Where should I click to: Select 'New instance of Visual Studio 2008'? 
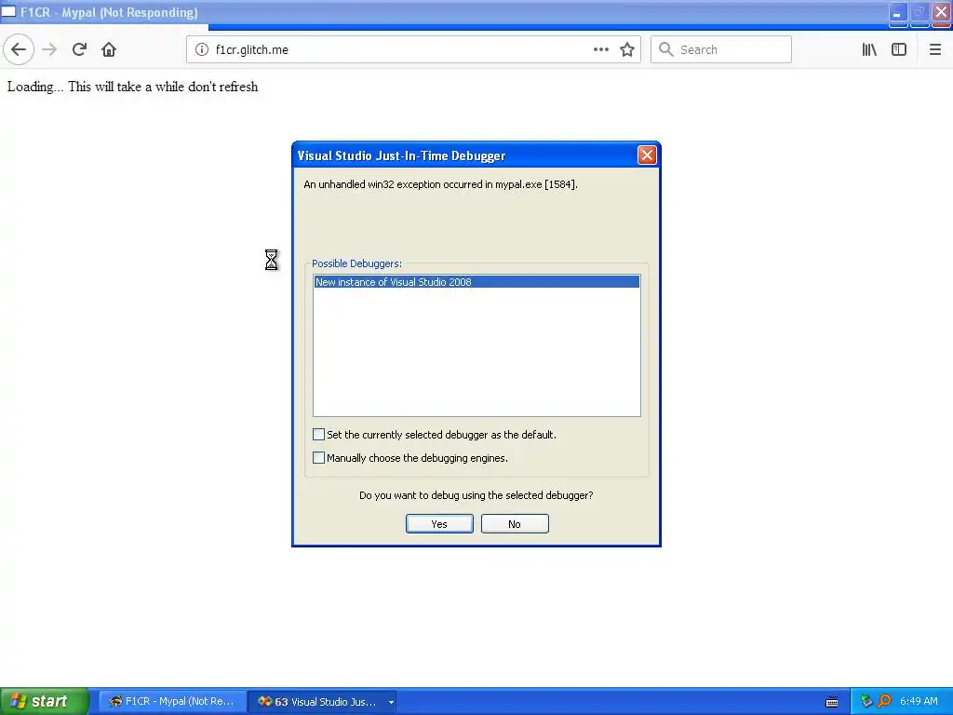tap(476, 282)
